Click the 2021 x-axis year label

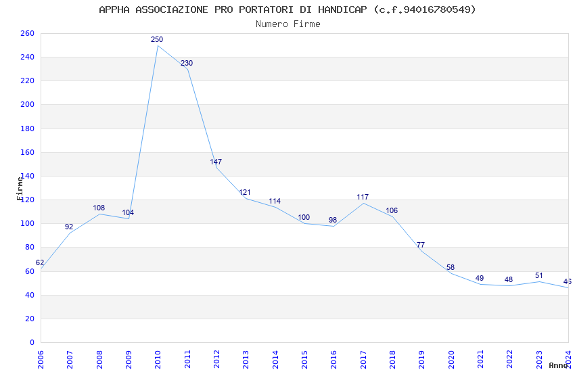pos(480,360)
